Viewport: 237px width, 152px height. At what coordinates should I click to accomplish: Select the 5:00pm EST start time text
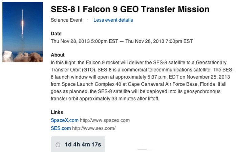tap(104, 41)
